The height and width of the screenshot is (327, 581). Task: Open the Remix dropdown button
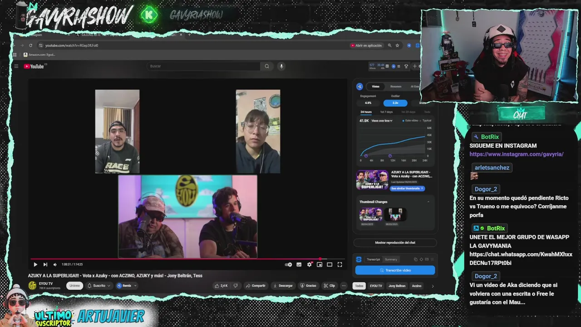pyautogui.click(x=127, y=286)
